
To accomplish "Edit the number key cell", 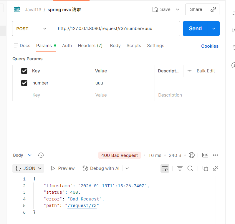I will pyautogui.click(x=61, y=83).
